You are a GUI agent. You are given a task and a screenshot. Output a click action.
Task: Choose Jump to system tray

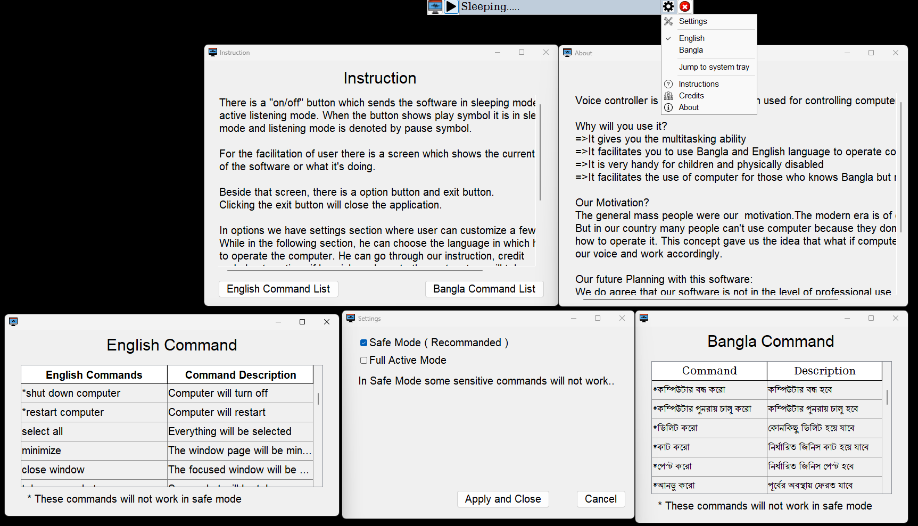714,67
